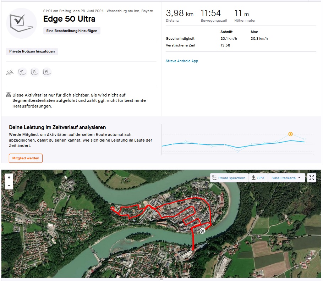This screenshot has height=281, width=323.
Task: Click the group participants icon
Action: [x=10, y=72]
